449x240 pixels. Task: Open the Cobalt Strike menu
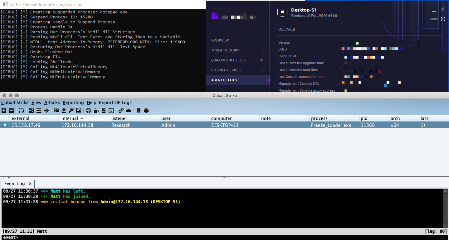tap(15, 103)
